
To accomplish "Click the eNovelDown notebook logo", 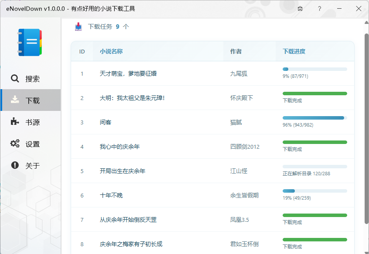I will [x=30, y=41].
